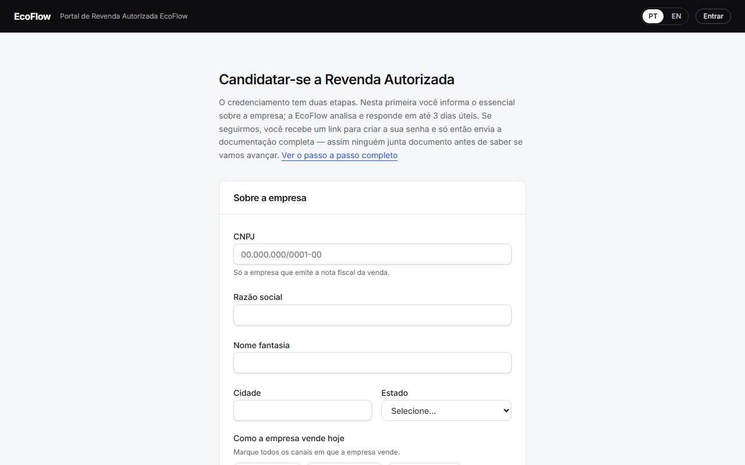Viewport: 745px width, 465px height.
Task: Switch language to EN
Action: tap(676, 16)
